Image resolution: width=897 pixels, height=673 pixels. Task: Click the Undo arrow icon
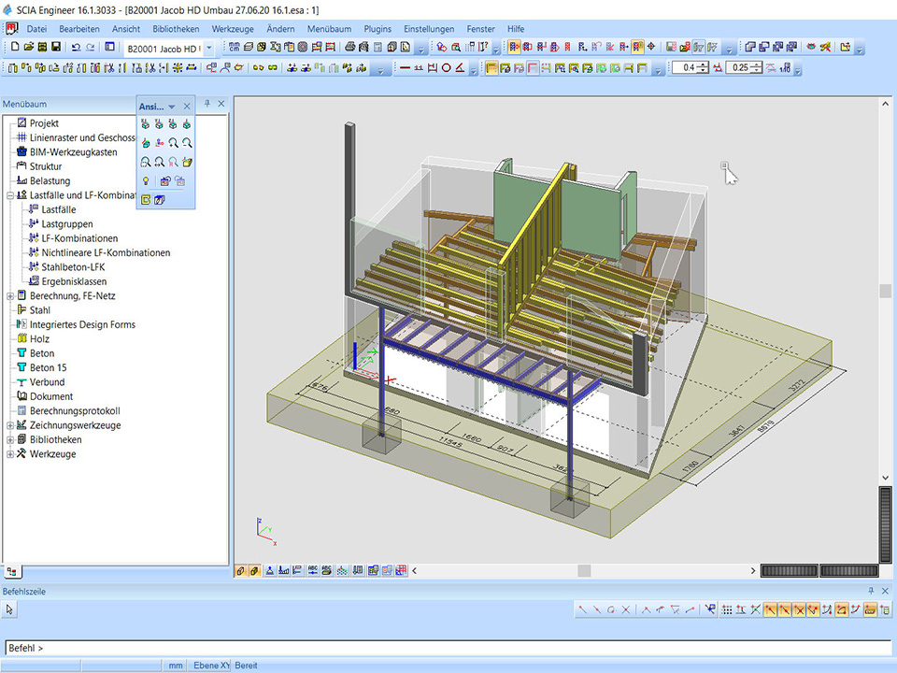click(x=76, y=48)
